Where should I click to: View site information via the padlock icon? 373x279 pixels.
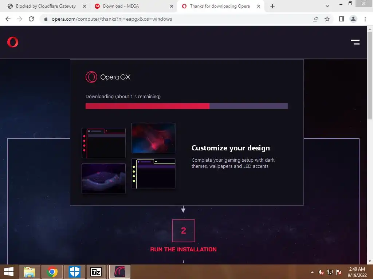click(46, 19)
